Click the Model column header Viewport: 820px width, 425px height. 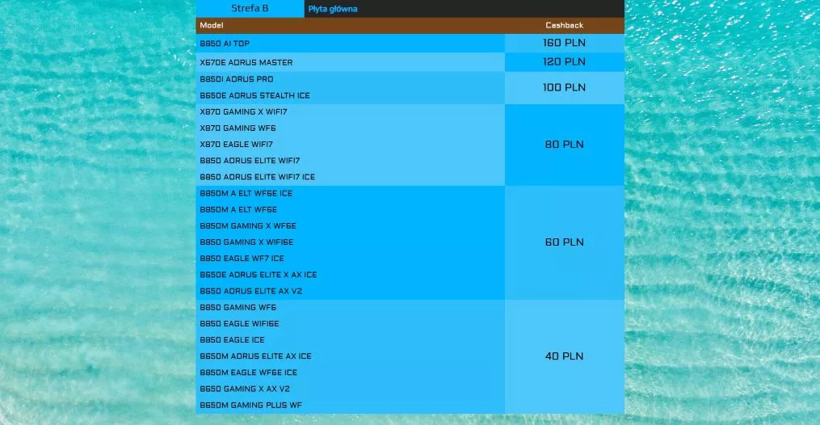[x=212, y=25]
